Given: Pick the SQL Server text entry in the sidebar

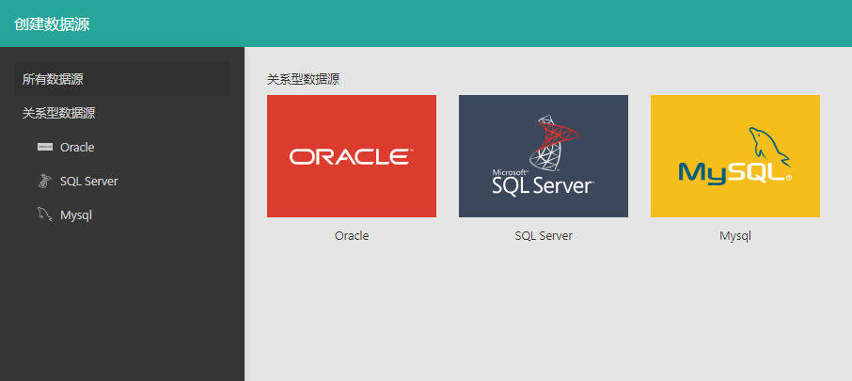Looking at the screenshot, I should [88, 181].
